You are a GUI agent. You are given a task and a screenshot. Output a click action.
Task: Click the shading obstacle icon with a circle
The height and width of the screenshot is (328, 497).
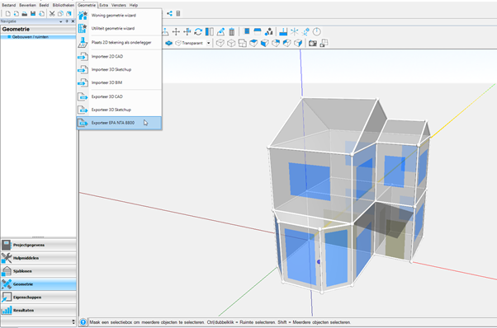pos(269,31)
